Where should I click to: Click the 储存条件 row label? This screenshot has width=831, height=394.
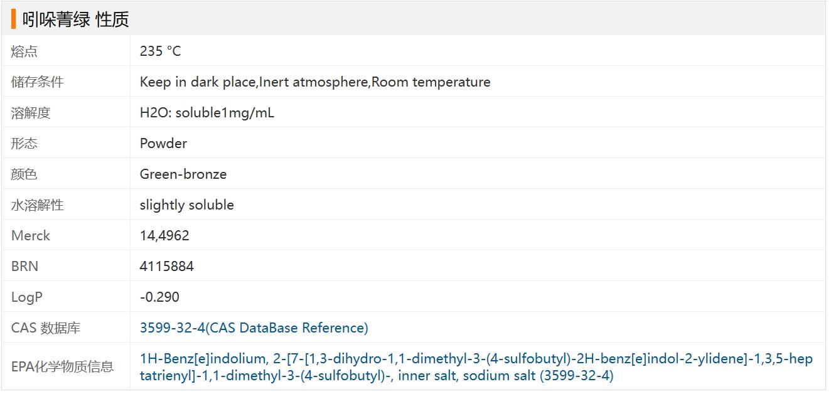coord(37,82)
